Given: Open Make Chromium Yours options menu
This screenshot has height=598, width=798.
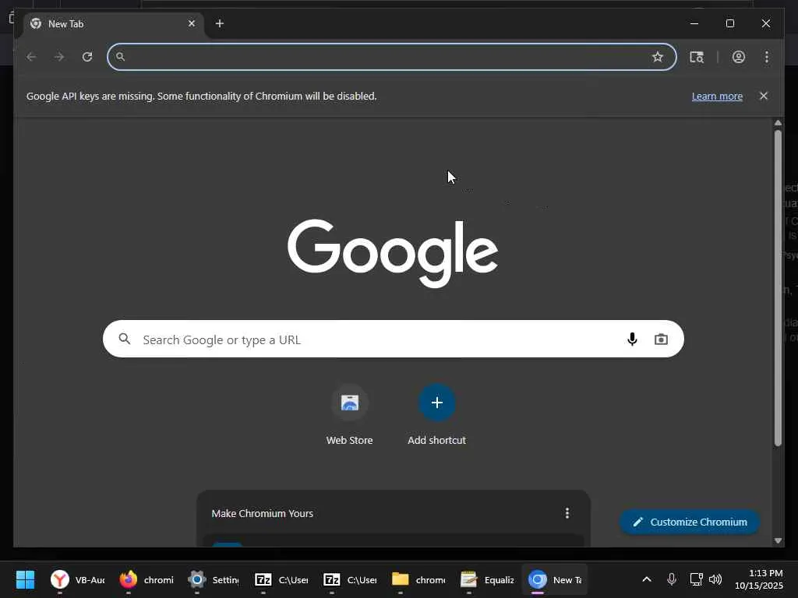Looking at the screenshot, I should click(567, 513).
